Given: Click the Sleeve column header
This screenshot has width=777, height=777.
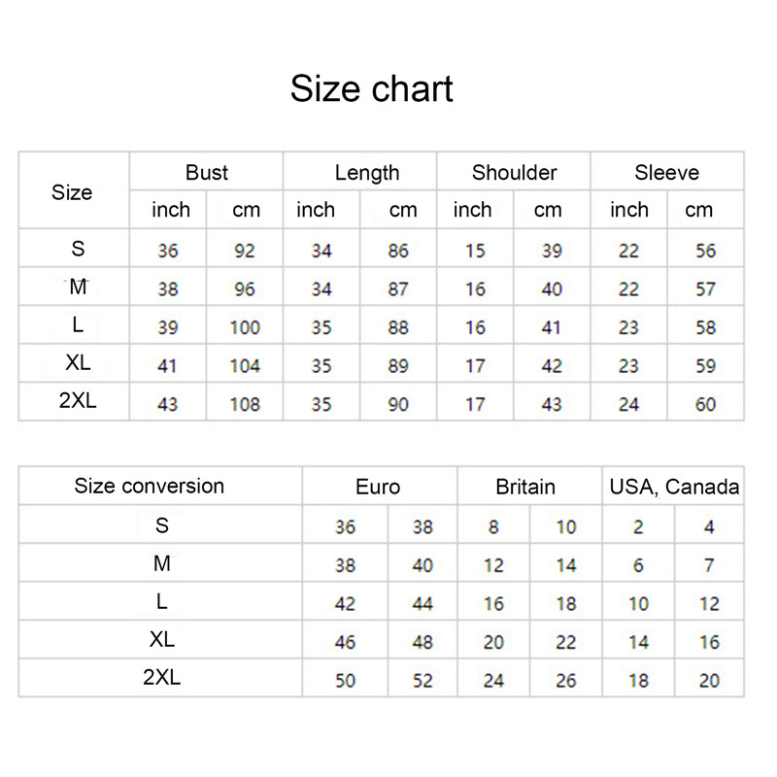Looking at the screenshot, I should [x=666, y=173].
